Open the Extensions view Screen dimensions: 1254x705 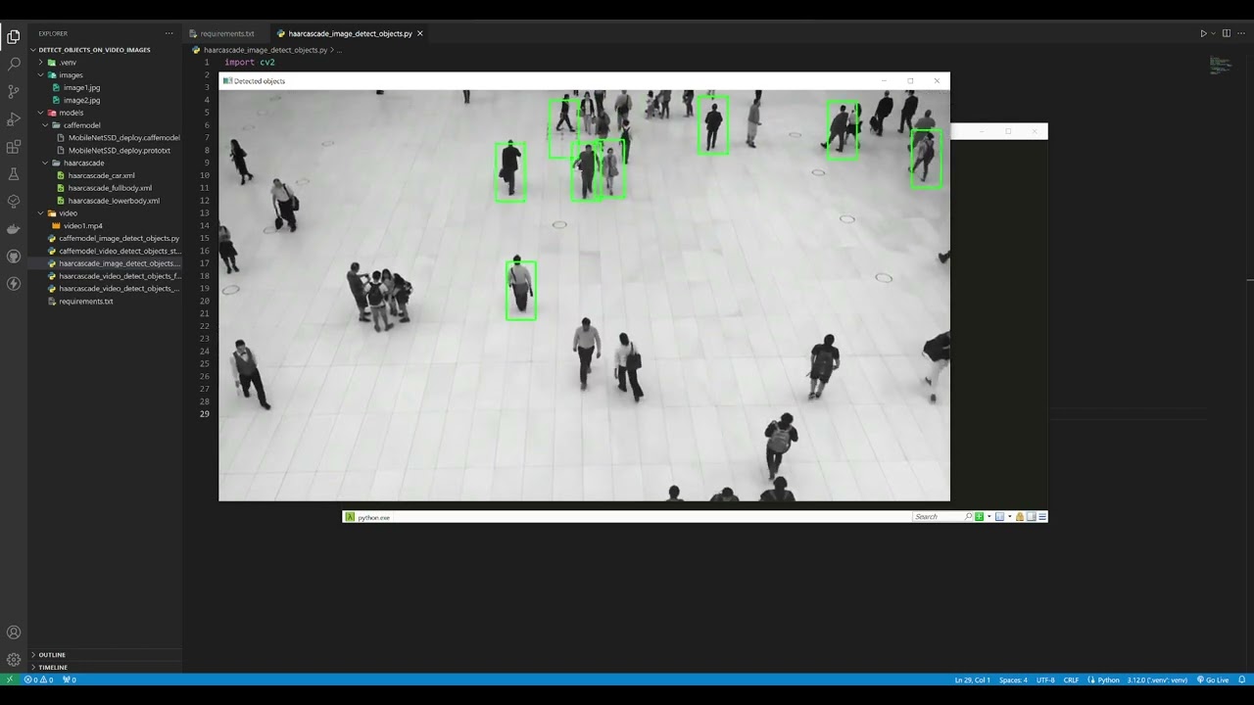coord(14,147)
